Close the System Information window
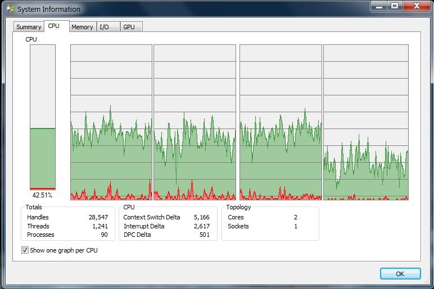Viewport: 434px width, 289px height. tap(417, 6)
